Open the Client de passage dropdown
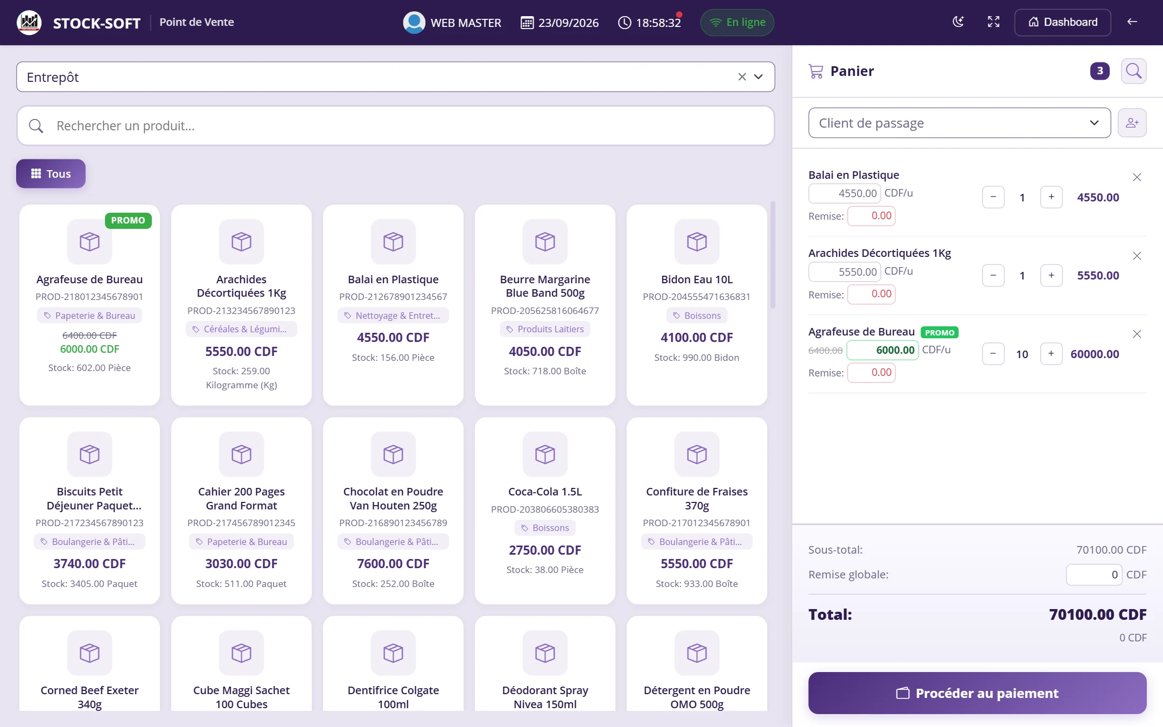1163x727 pixels. [959, 123]
